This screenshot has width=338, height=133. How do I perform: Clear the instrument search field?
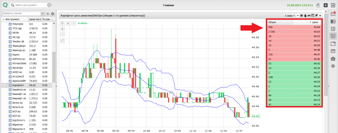(49, 5)
